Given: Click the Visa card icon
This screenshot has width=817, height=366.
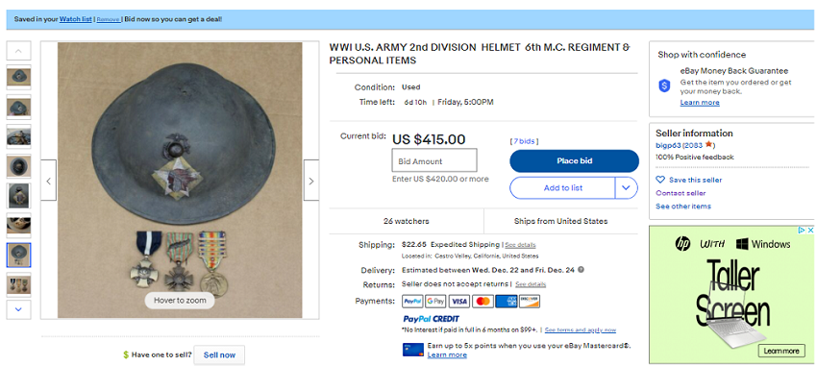Looking at the screenshot, I should 459,301.
